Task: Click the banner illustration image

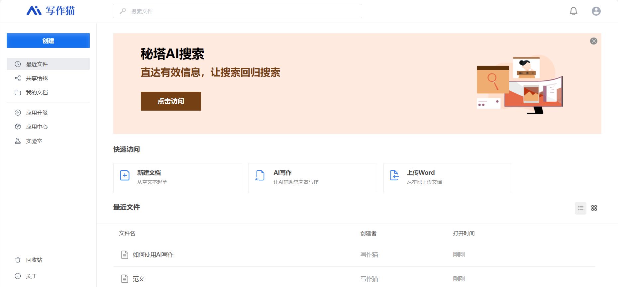Action: tap(520, 85)
